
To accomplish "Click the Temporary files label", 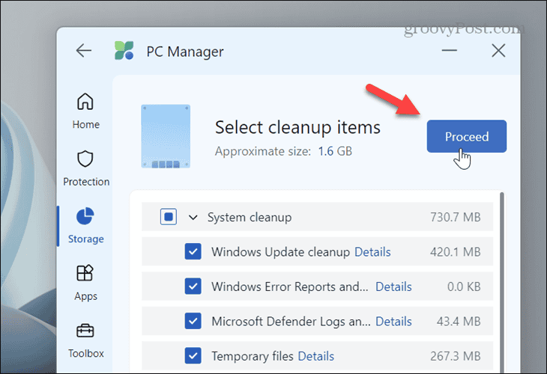I will click(x=253, y=356).
